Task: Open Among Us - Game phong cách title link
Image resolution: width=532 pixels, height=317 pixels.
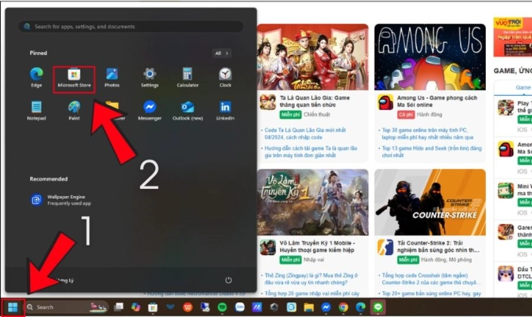Action: [x=437, y=101]
